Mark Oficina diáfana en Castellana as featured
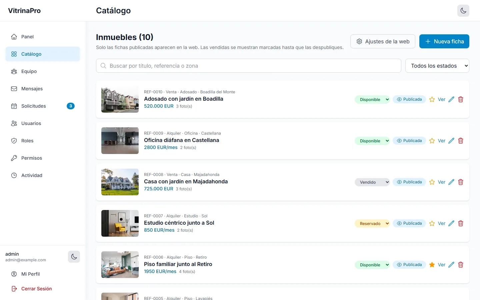The height and width of the screenshot is (300, 480). [432, 141]
